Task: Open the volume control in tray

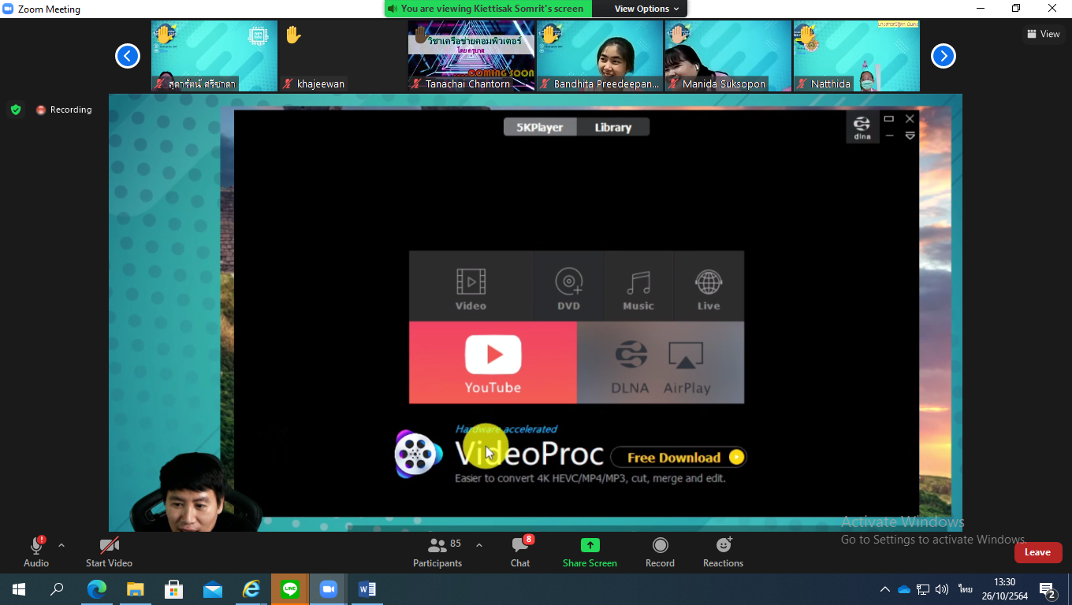Action: point(942,589)
